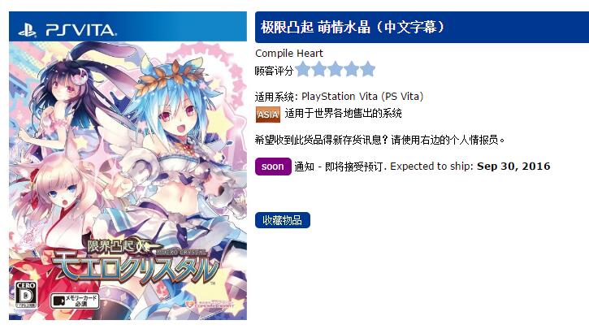Click the PlayStation logo on cover banner
This screenshot has width=589, height=329.
point(27,30)
